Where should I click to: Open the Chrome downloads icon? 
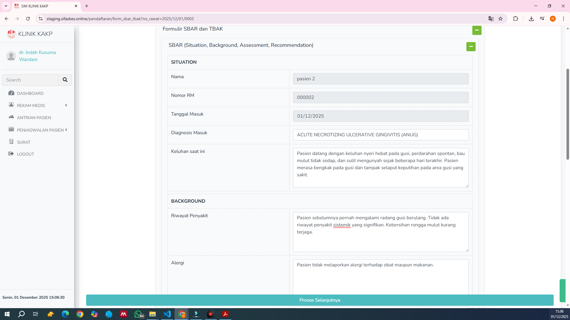click(531, 19)
